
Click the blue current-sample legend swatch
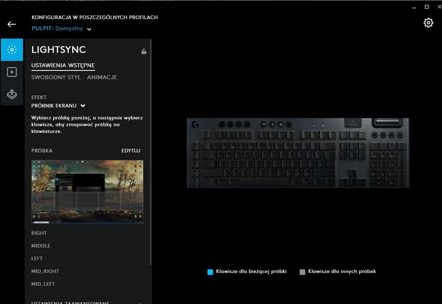tap(210, 272)
